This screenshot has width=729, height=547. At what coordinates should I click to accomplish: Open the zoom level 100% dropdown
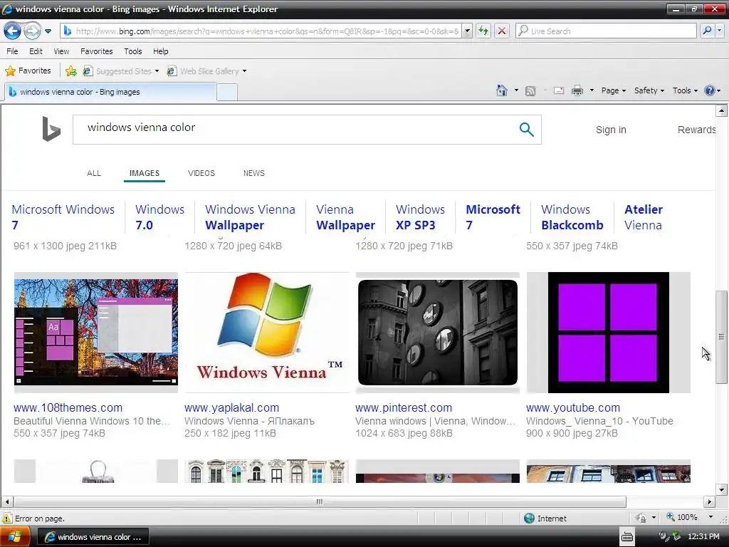(x=710, y=517)
